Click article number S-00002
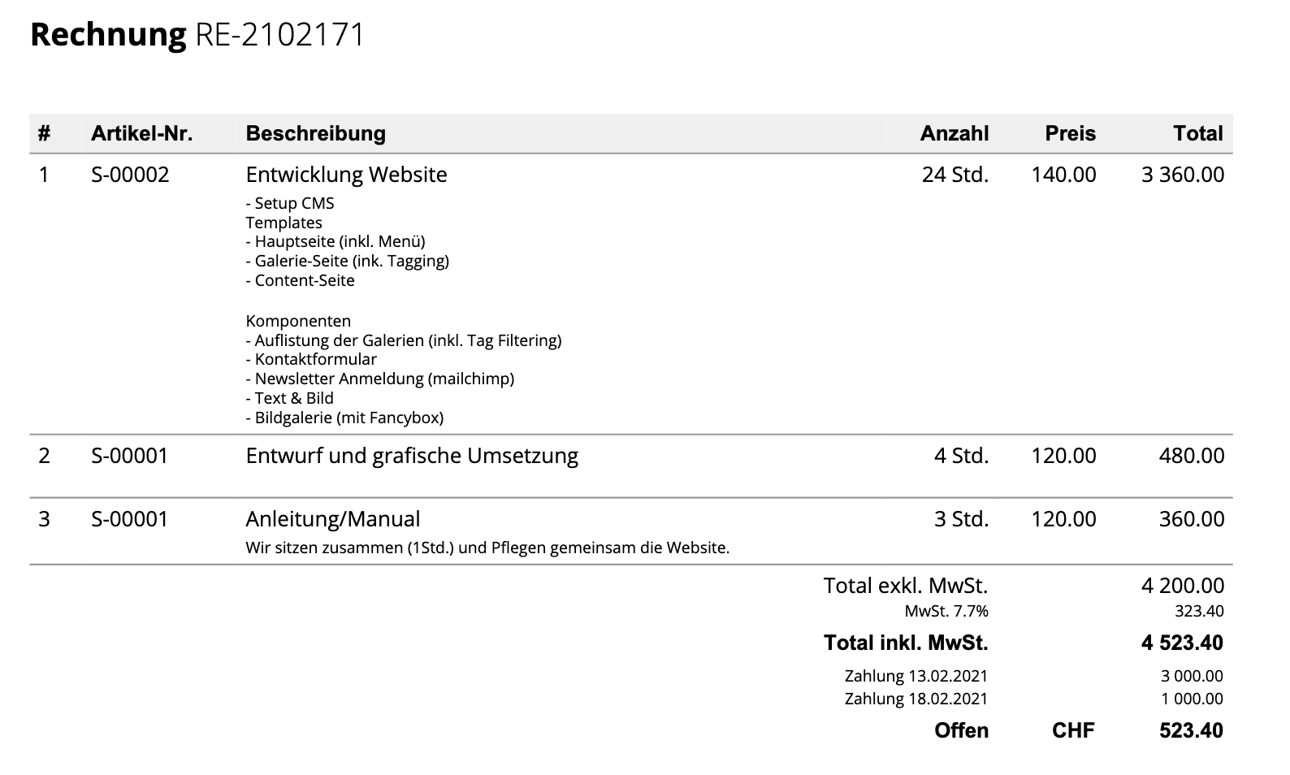The image size is (1290, 775). [130, 175]
